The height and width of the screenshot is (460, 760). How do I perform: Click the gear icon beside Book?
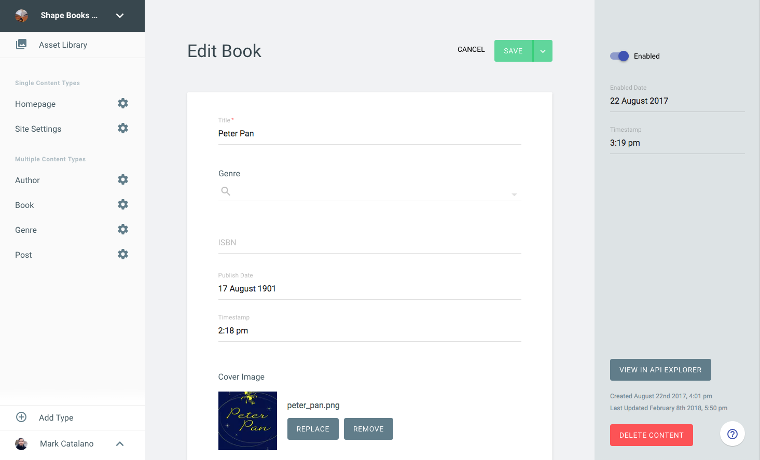(123, 204)
